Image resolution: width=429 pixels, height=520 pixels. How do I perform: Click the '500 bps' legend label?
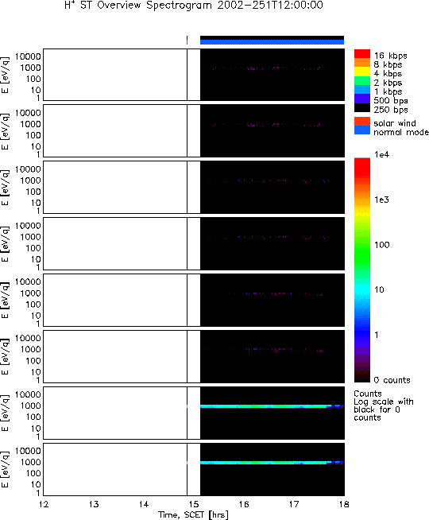(x=391, y=100)
